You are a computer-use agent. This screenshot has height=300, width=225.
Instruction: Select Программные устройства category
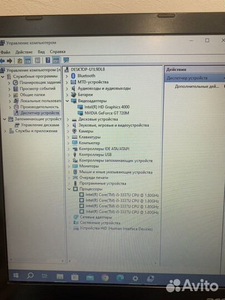coord(103,183)
